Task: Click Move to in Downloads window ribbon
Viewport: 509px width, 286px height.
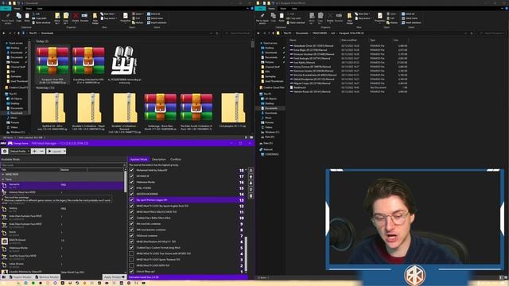Action: tap(57, 18)
